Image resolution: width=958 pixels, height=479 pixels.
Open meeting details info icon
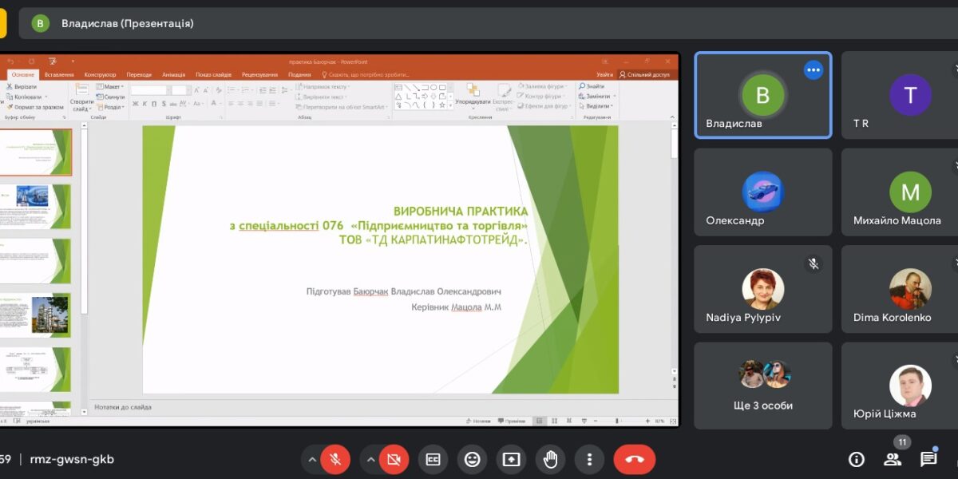[x=857, y=459]
